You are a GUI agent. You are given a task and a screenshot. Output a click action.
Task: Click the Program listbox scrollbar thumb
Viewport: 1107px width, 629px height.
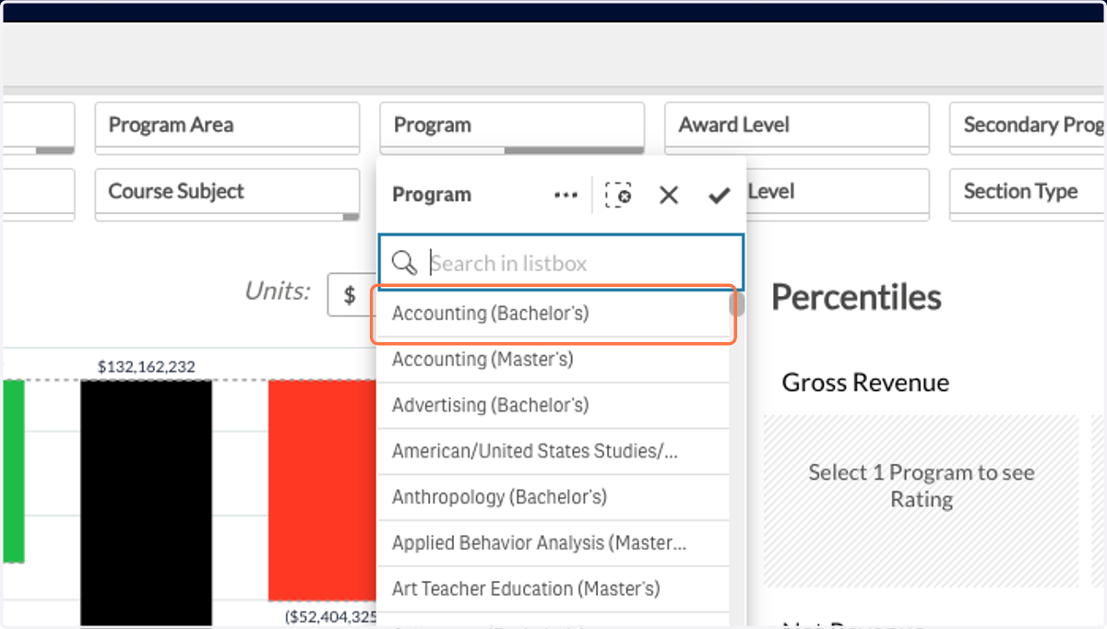point(736,304)
